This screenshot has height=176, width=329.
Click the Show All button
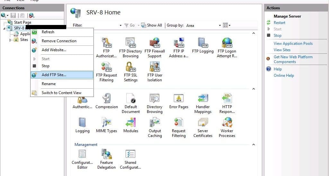tap(152, 25)
